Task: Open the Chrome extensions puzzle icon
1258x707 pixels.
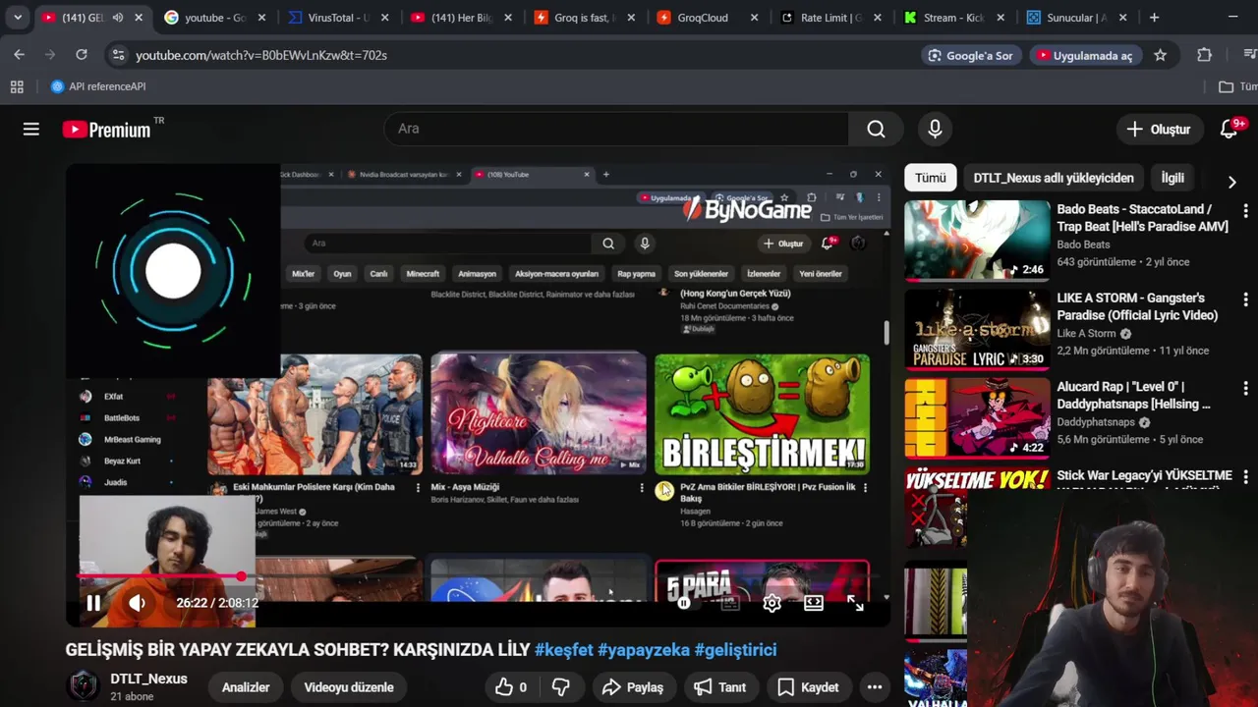Action: coord(1204,55)
